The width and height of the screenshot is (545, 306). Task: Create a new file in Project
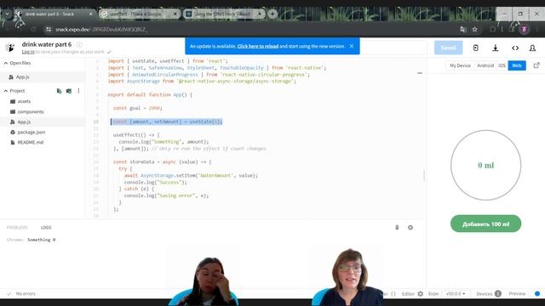(59, 91)
